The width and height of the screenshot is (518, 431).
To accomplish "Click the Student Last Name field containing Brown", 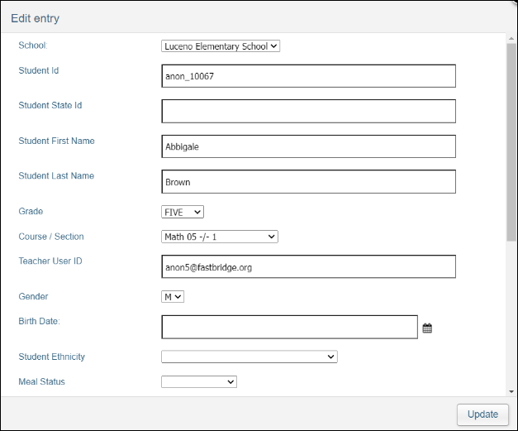I will (x=308, y=182).
